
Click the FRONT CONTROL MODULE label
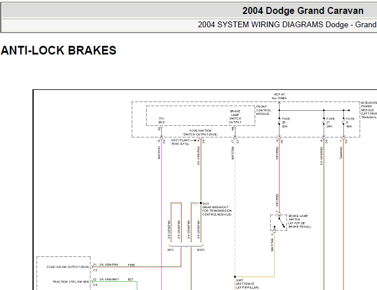click(x=263, y=110)
